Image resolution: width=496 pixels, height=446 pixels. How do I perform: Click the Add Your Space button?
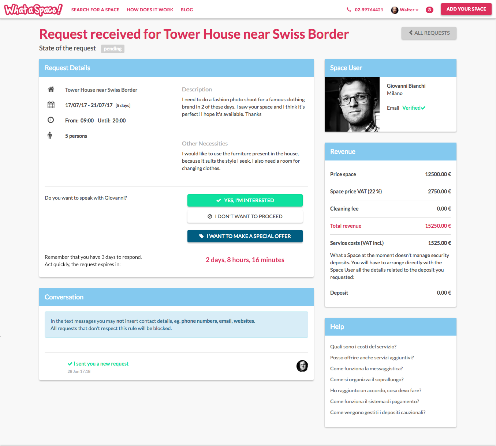pos(466,9)
